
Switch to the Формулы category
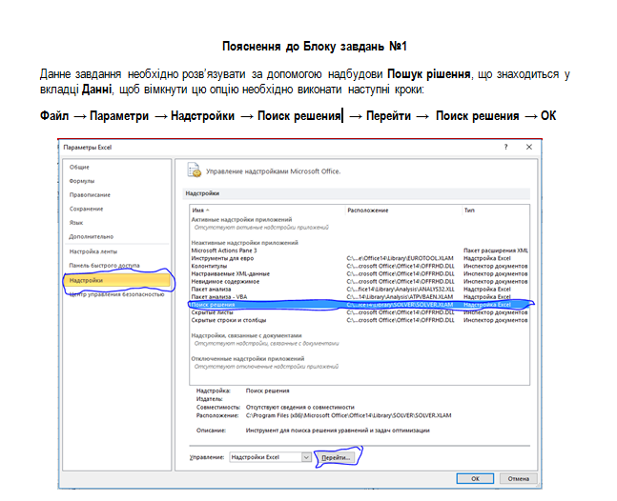point(82,180)
